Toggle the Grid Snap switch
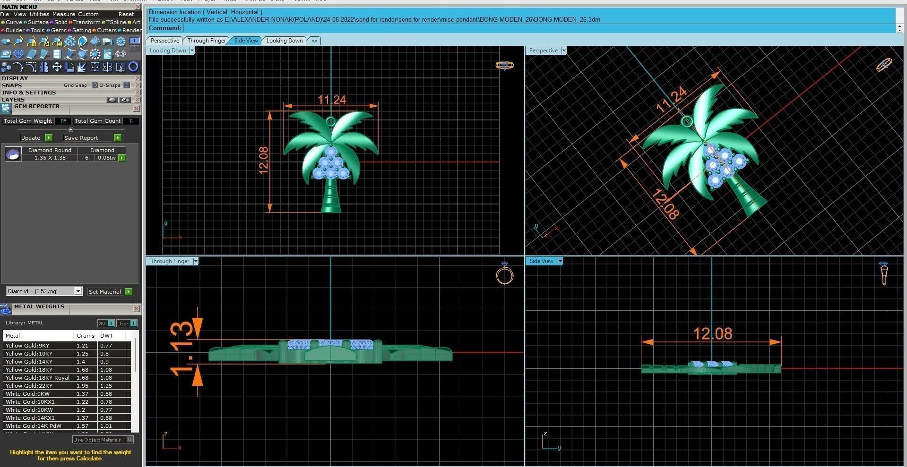Screen dimensions: 907x467 95,85
